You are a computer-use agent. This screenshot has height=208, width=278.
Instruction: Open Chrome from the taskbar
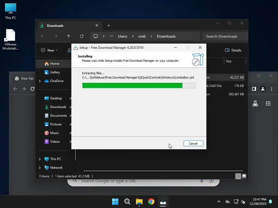(x=151, y=201)
